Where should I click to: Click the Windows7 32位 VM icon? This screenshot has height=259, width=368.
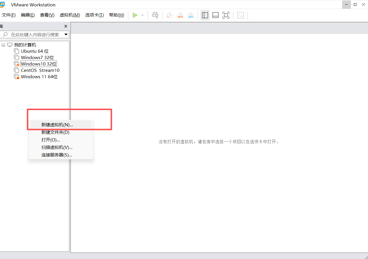[17, 58]
